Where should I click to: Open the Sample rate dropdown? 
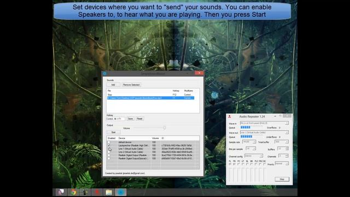249,142
